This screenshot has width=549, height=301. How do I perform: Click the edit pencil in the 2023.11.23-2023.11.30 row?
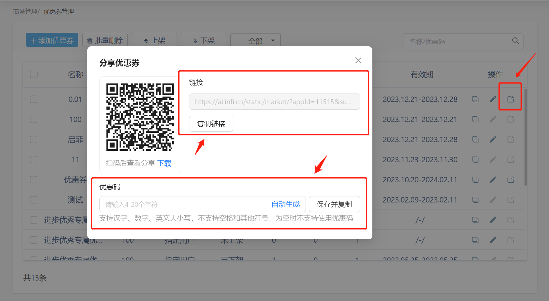coord(493,160)
